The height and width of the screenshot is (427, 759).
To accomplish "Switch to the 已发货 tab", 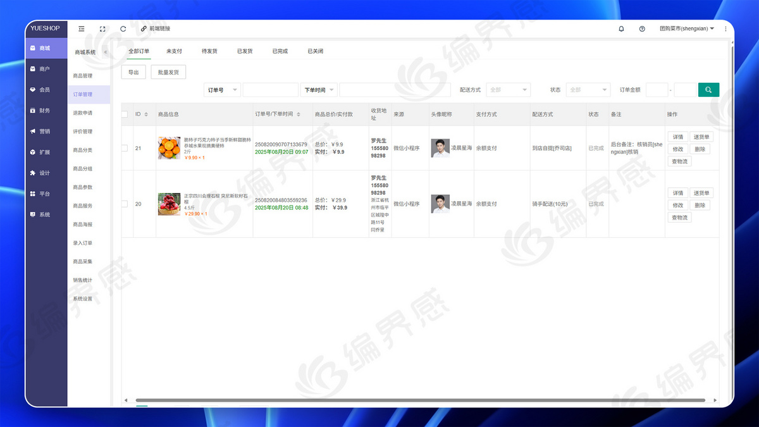I will pos(245,51).
